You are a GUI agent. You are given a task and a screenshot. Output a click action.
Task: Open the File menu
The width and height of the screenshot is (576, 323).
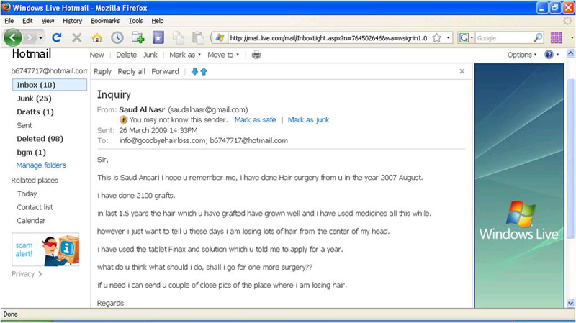click(x=9, y=21)
